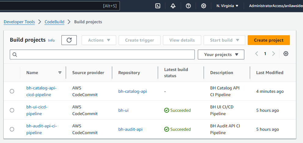Open the CloudShell terminal icon
Screen dimensions: 303x143
point(158,6)
